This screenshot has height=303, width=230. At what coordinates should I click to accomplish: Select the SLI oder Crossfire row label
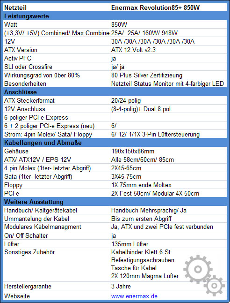tap(57, 67)
